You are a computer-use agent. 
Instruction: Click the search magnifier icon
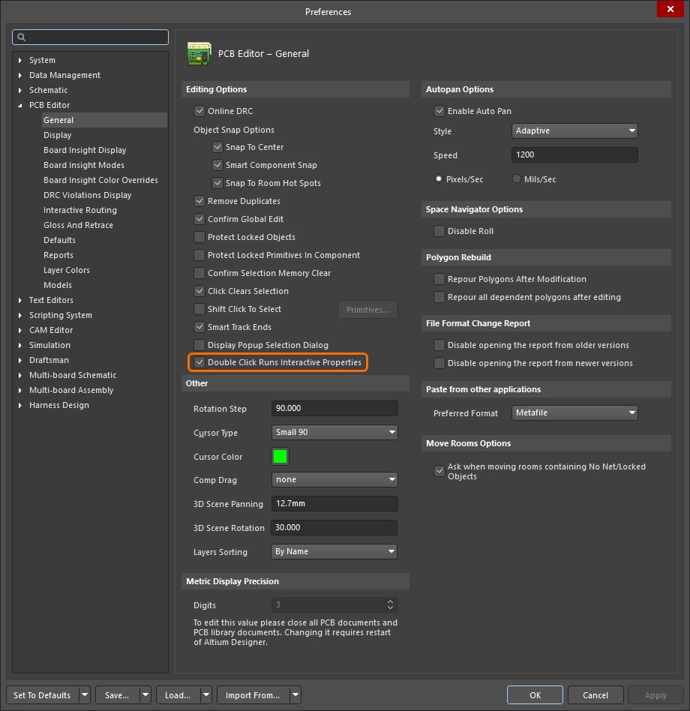pyautogui.click(x=21, y=37)
